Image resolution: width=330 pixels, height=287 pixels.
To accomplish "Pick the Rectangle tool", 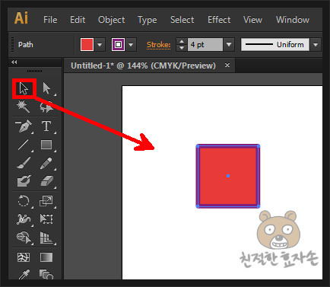I will click(46, 145).
